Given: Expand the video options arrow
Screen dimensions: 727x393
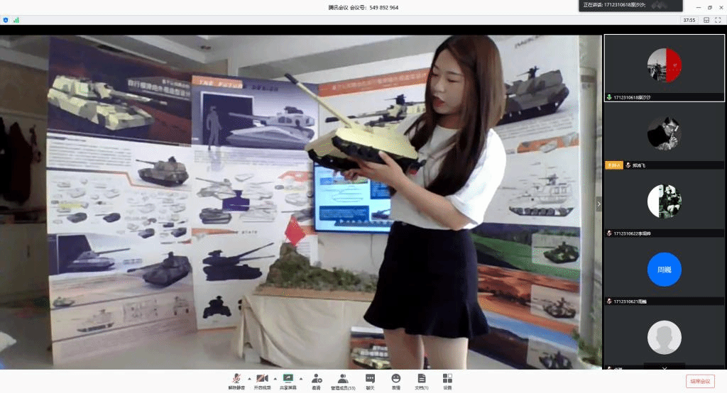Looking at the screenshot, I should click(275, 378).
